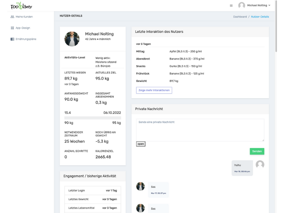The image size is (284, 213).
Task: Open the hamburger menu in the header
Action: pyautogui.click(x=231, y=5)
